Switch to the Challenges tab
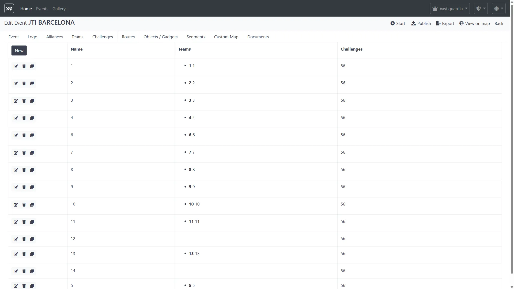This screenshot has width=514, height=289. [103, 37]
